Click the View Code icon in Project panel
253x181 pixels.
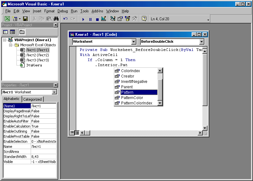click(x=5, y=32)
